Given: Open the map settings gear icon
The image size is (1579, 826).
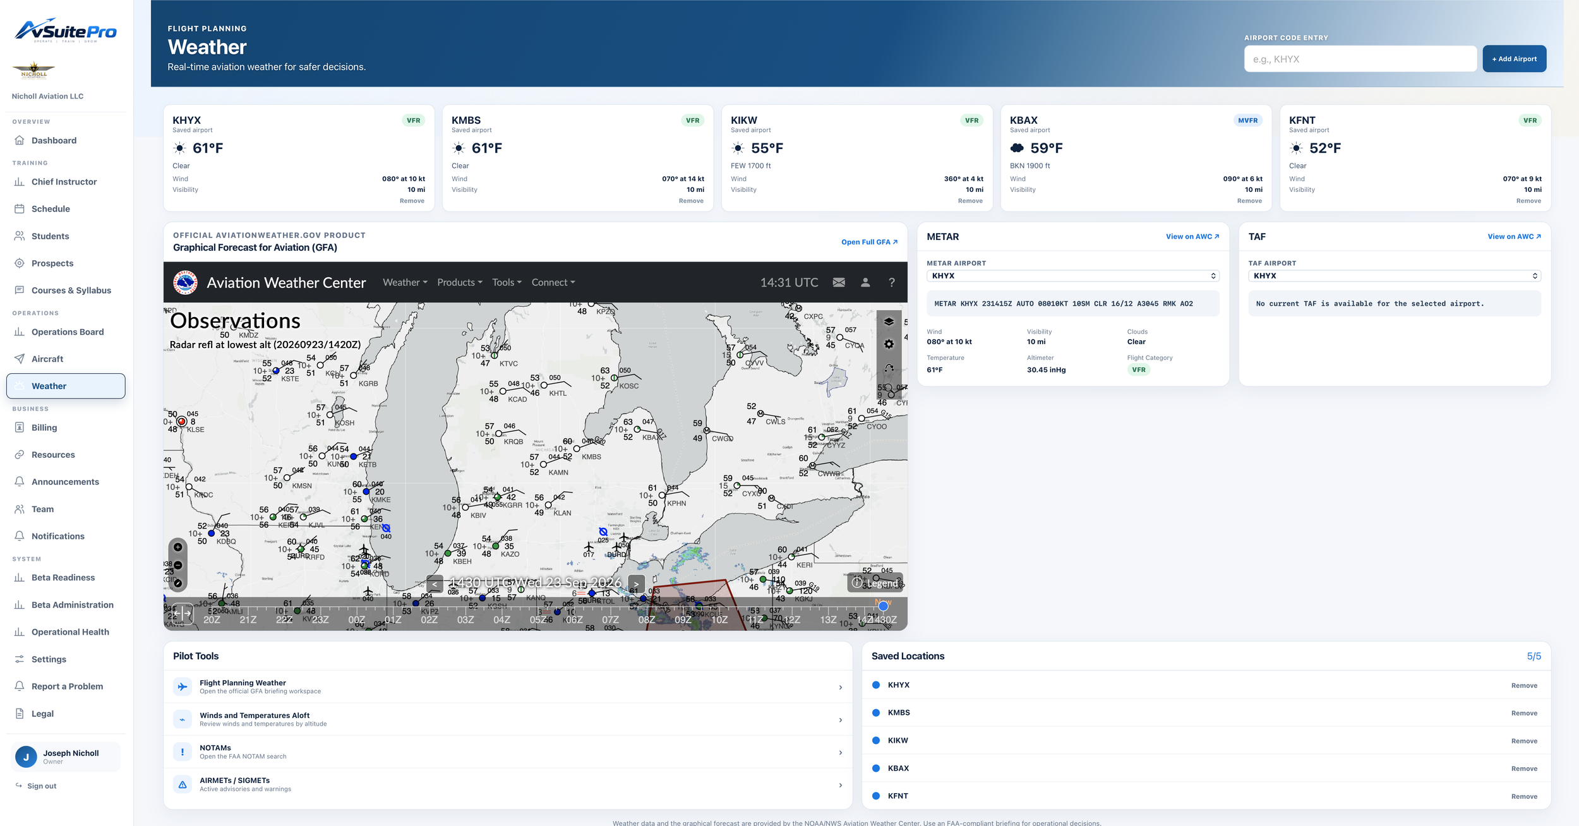Looking at the screenshot, I should (889, 344).
